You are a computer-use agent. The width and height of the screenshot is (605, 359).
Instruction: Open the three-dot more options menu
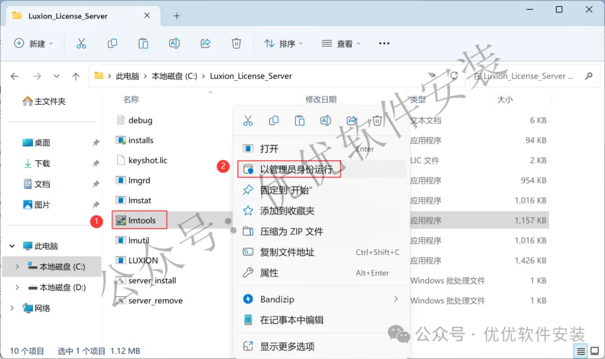tap(384, 44)
